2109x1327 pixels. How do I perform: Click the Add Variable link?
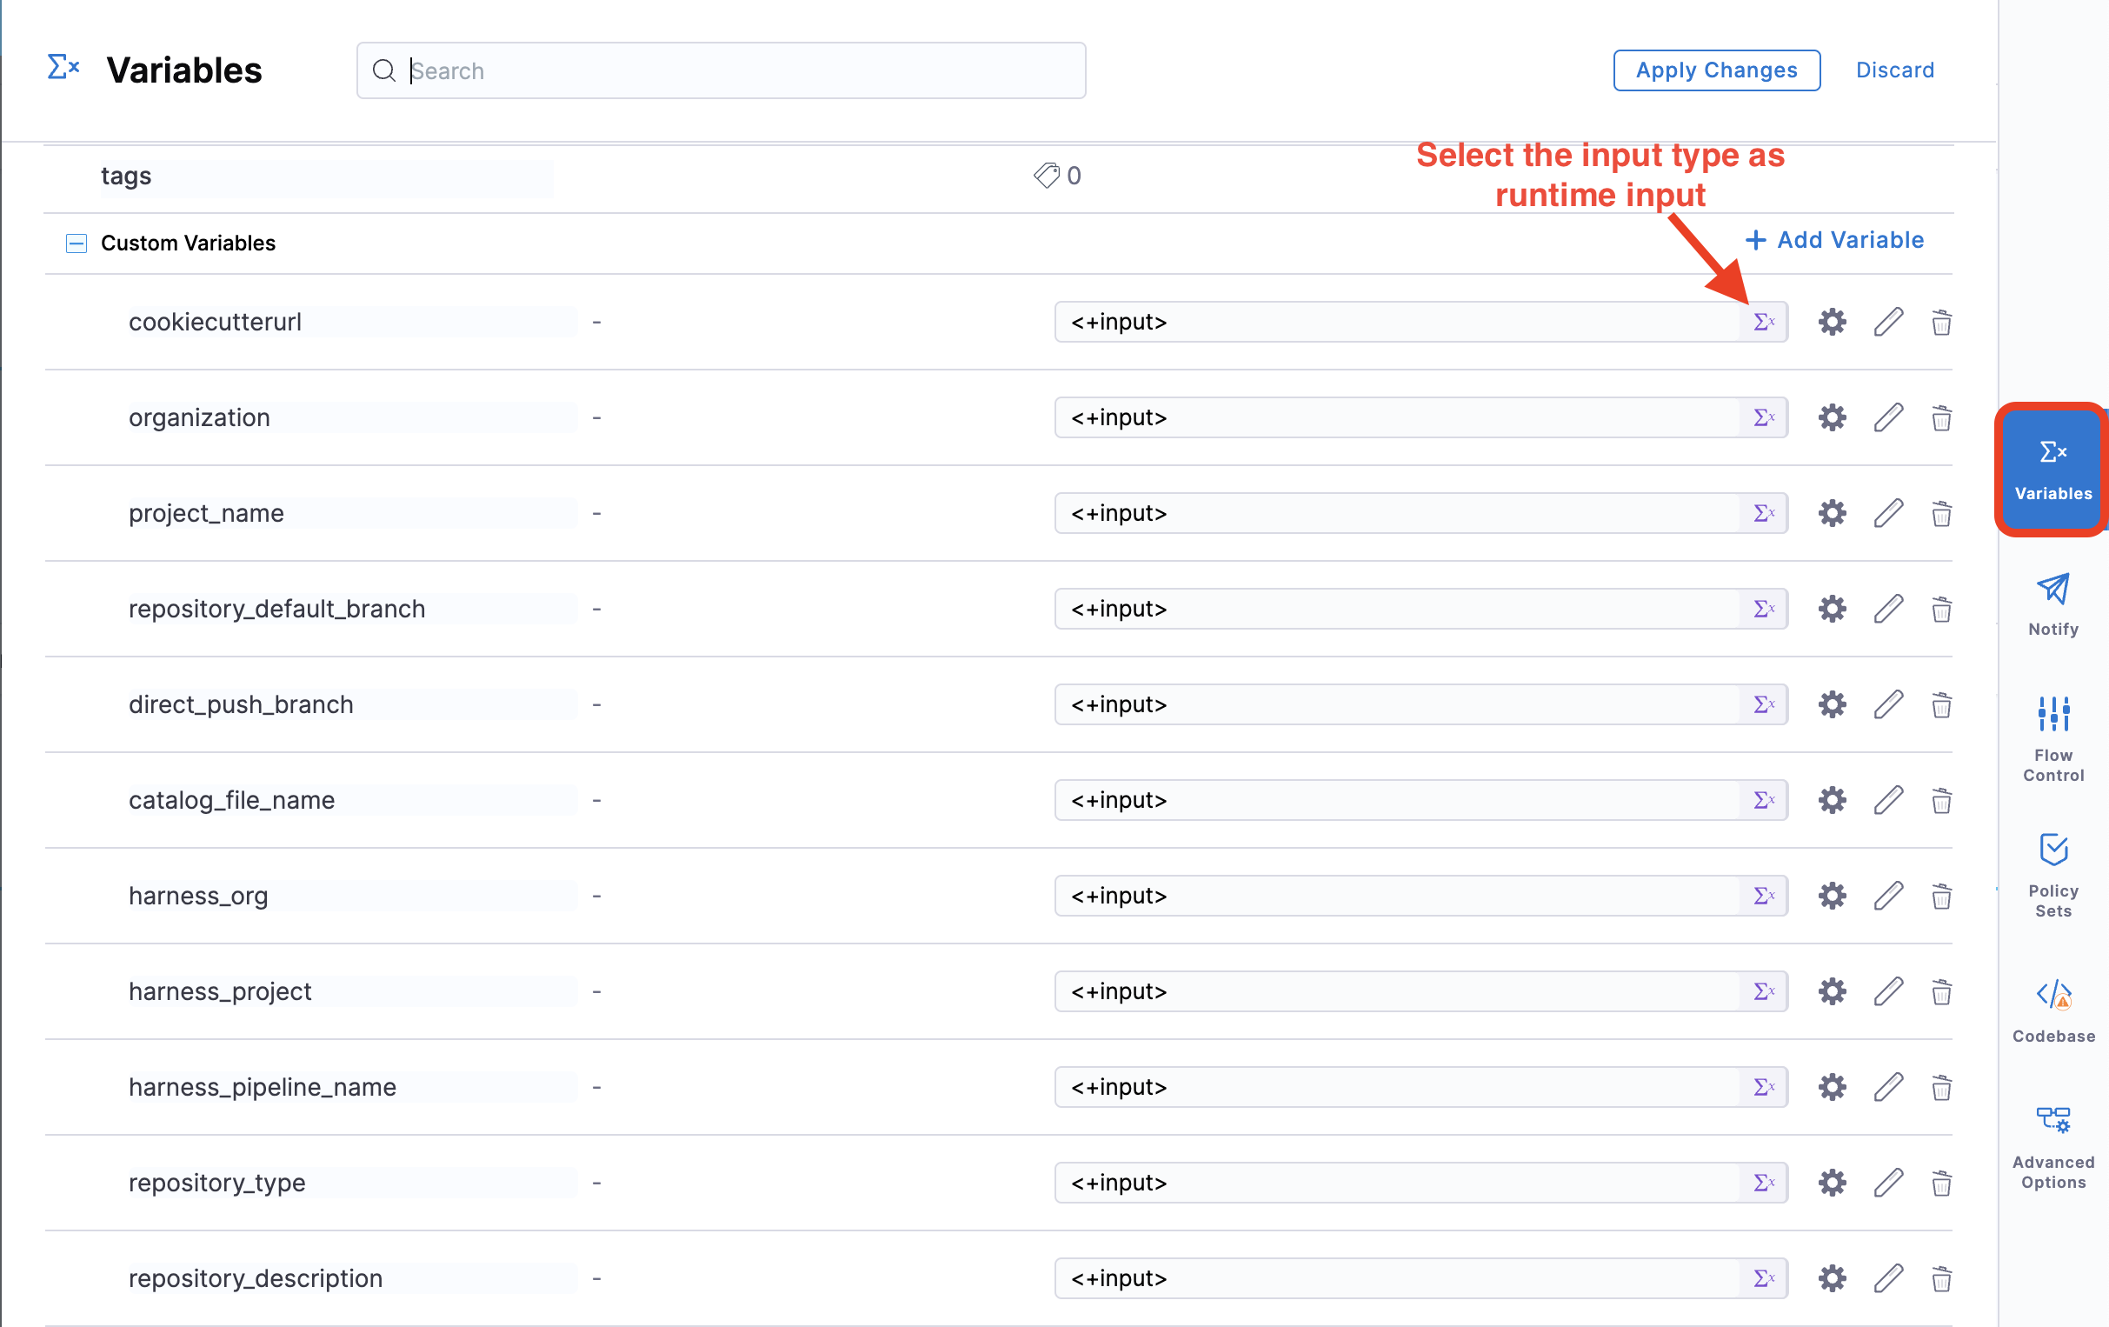(1834, 240)
